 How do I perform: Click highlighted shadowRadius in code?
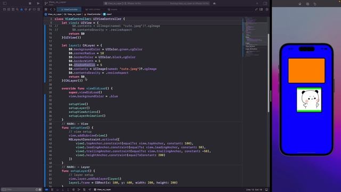84,65
